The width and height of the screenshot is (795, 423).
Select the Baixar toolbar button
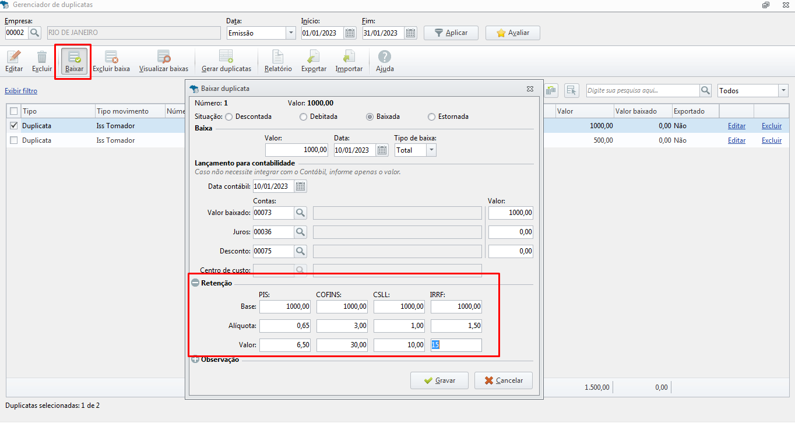coord(74,62)
